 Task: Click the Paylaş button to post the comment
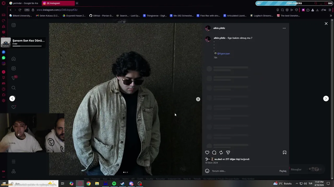click(283, 171)
